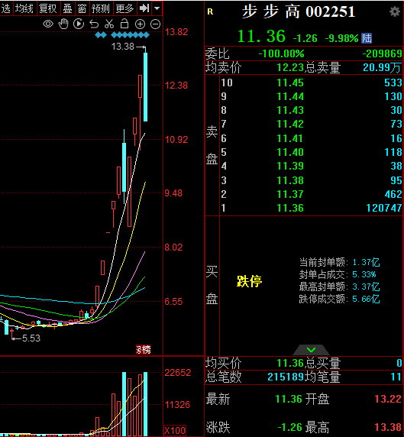Viewport: 404px width, 437px height.
Task: Click the rightmost cyan volume bar
Action: pyautogui.click(x=145, y=404)
